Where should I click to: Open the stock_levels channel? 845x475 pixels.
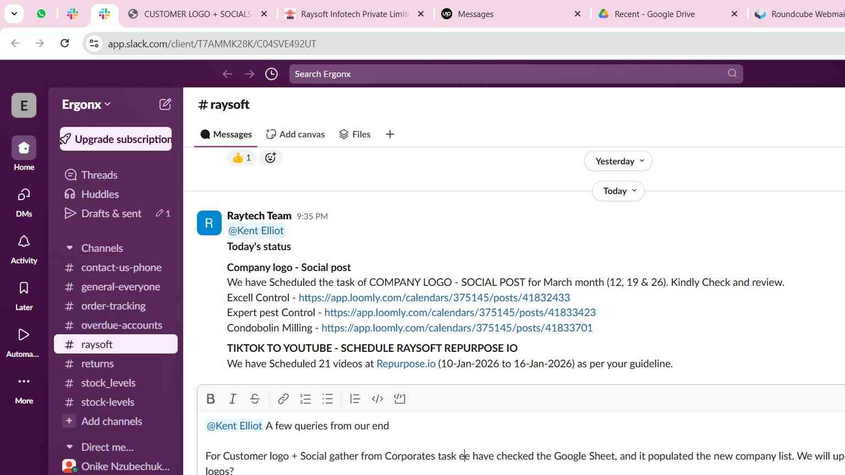click(116, 383)
